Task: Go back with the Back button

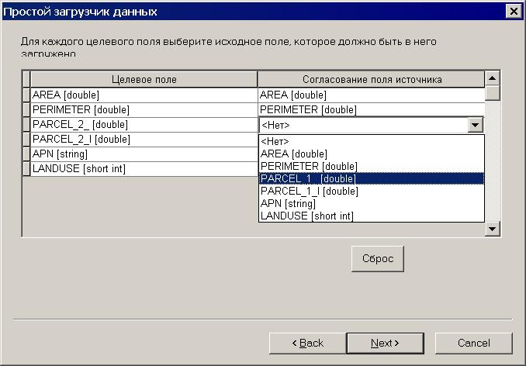Action: (308, 344)
